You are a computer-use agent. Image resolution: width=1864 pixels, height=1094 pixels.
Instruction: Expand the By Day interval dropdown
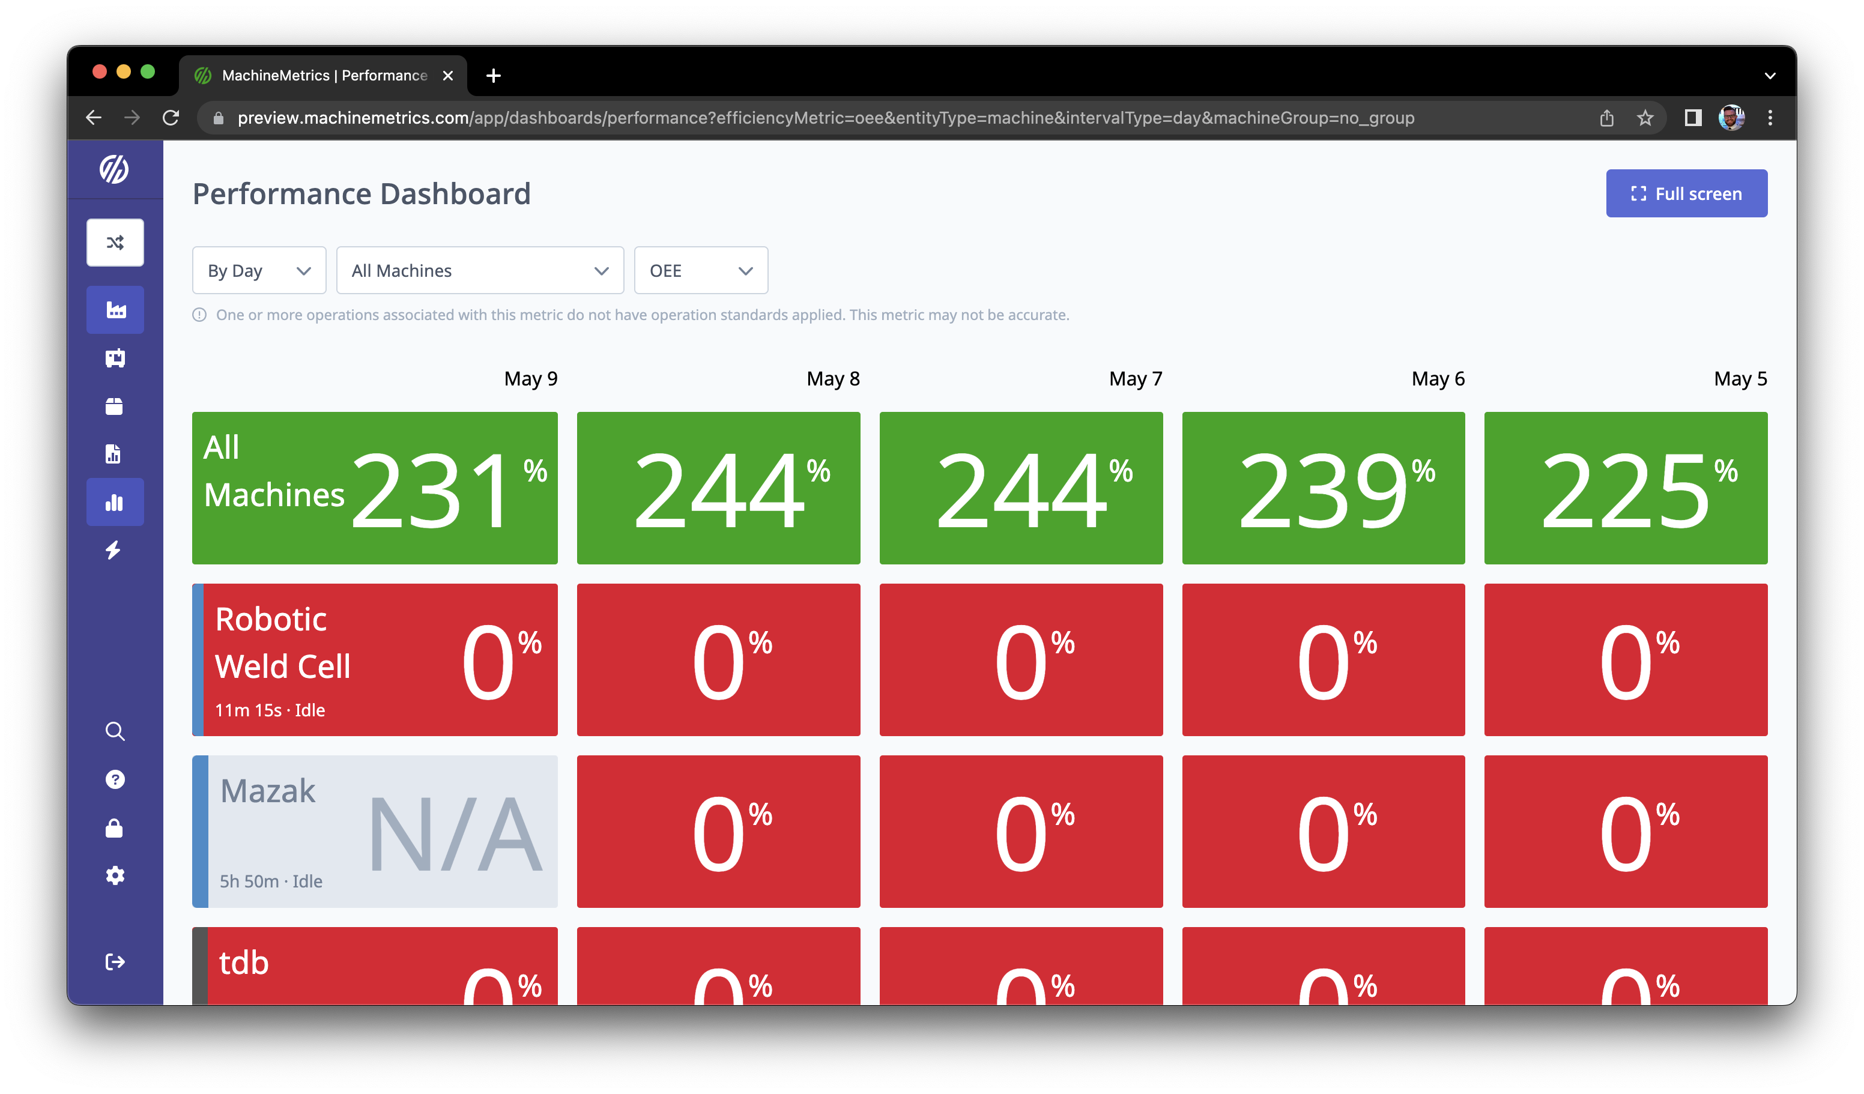[258, 271]
